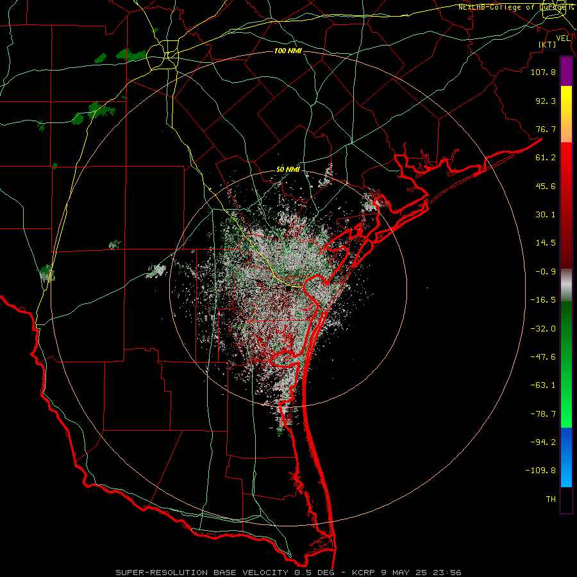
Task: Pick the purple segment of the color bar
Action: tap(566, 71)
